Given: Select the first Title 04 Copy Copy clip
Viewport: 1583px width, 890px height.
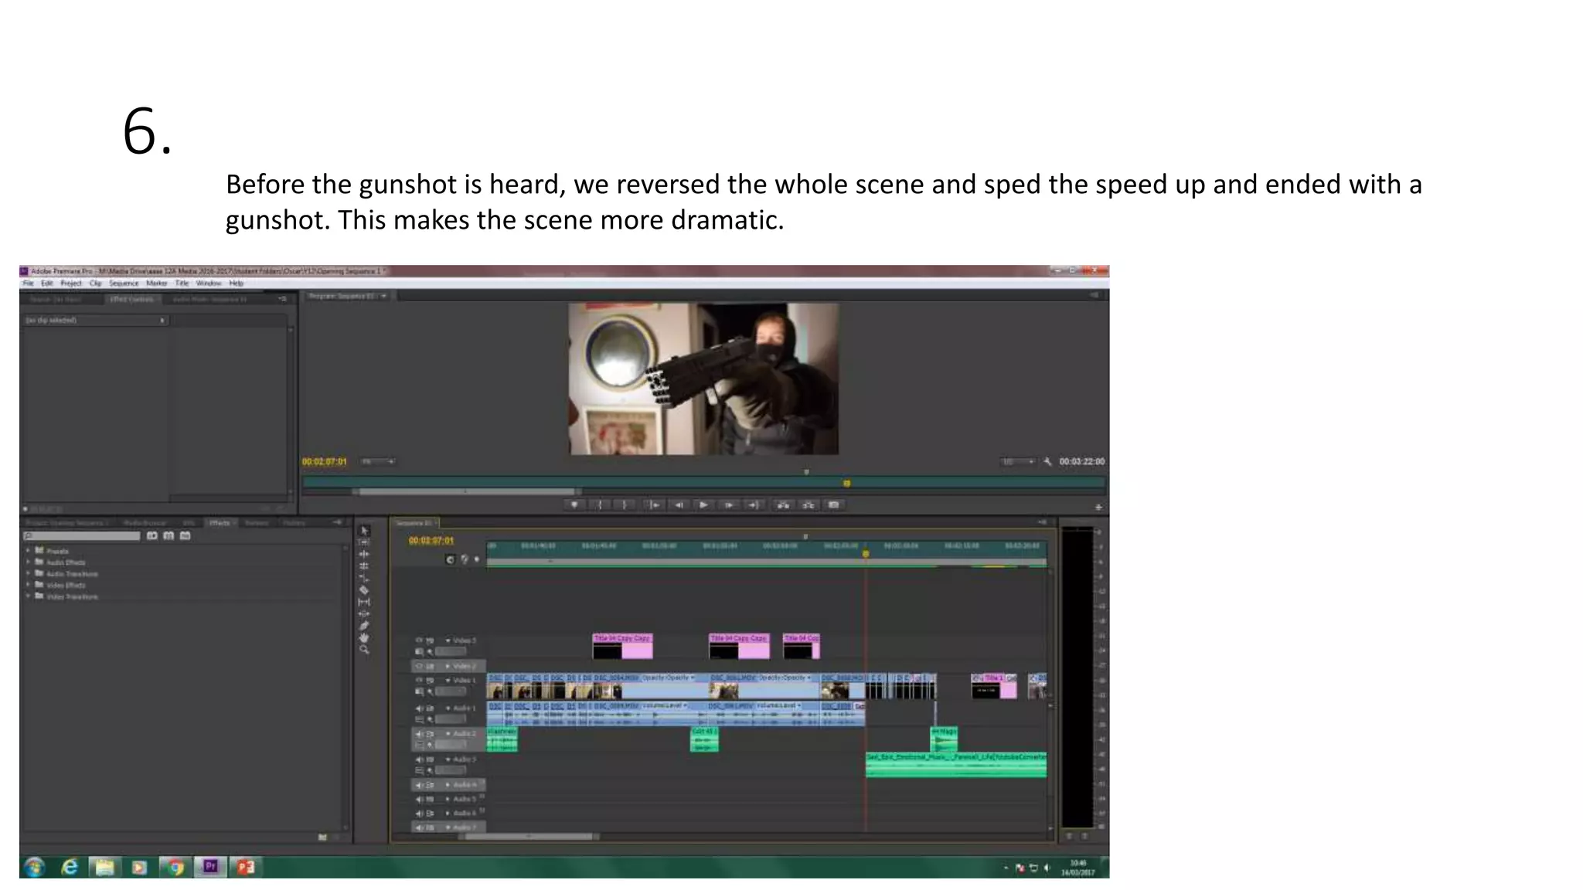Looking at the screenshot, I should click(x=623, y=646).
